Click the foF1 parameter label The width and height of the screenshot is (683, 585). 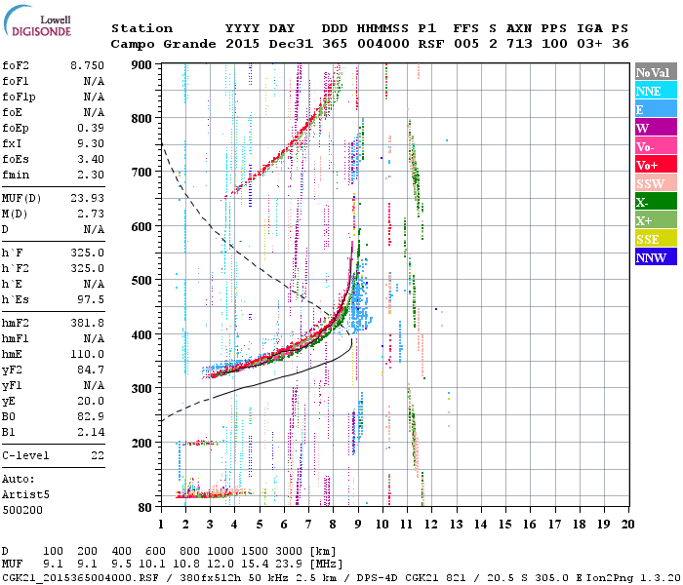pyautogui.click(x=16, y=81)
